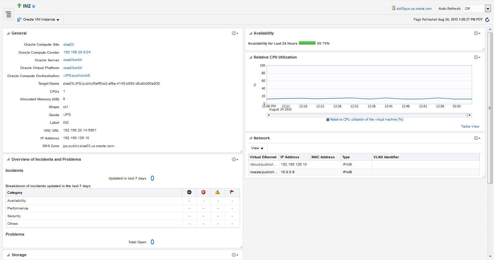Click the chart scrollbar right arrow
The height and width of the screenshot is (260, 494).
pos(470,115)
